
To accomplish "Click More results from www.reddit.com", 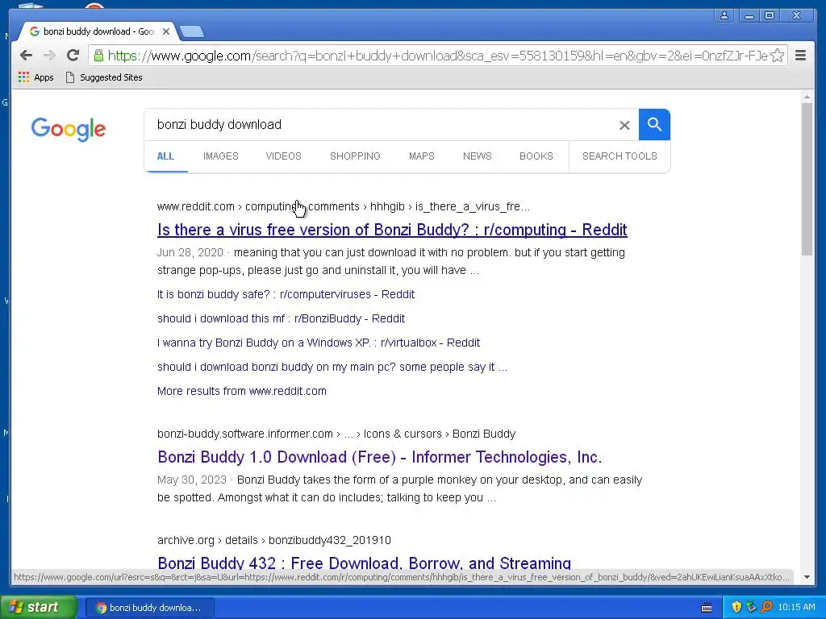I will pos(242,391).
